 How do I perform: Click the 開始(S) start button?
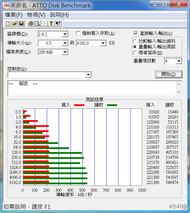(x=169, y=74)
